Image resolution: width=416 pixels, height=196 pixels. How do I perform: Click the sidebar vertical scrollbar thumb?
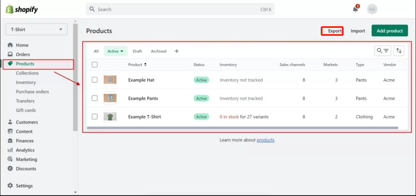tap(75, 77)
